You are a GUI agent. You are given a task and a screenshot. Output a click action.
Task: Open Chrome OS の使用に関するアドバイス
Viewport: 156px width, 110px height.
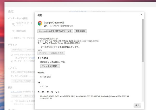pos(55,31)
